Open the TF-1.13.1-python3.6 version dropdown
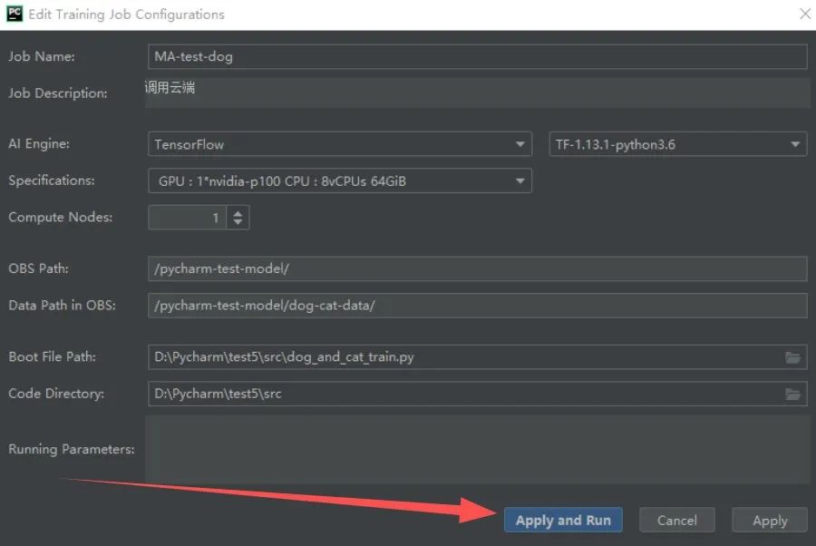This screenshot has height=546, width=816. (677, 144)
